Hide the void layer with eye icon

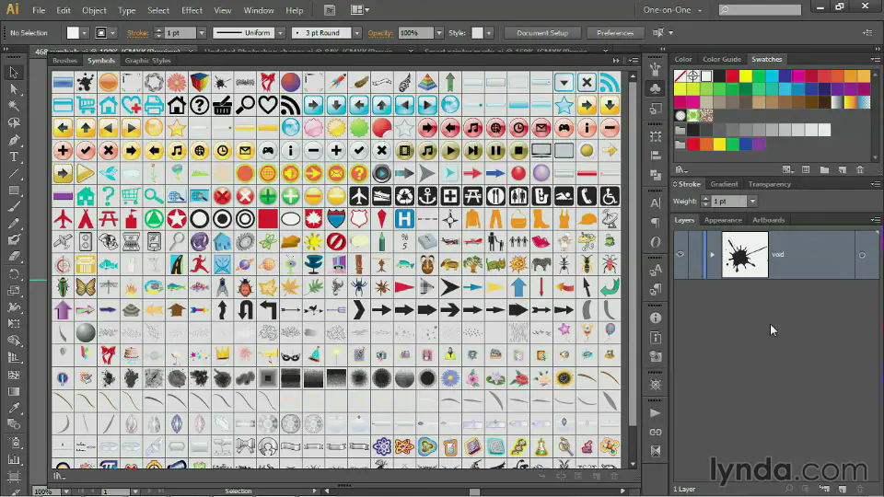point(680,254)
